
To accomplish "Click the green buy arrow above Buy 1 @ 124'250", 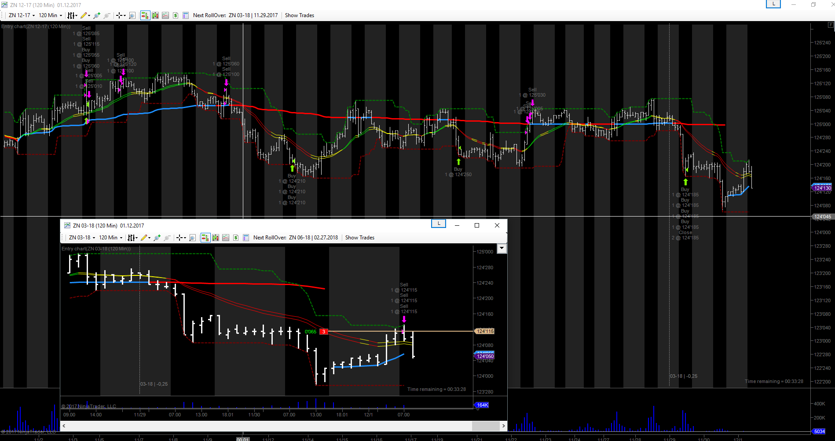I will (x=458, y=162).
